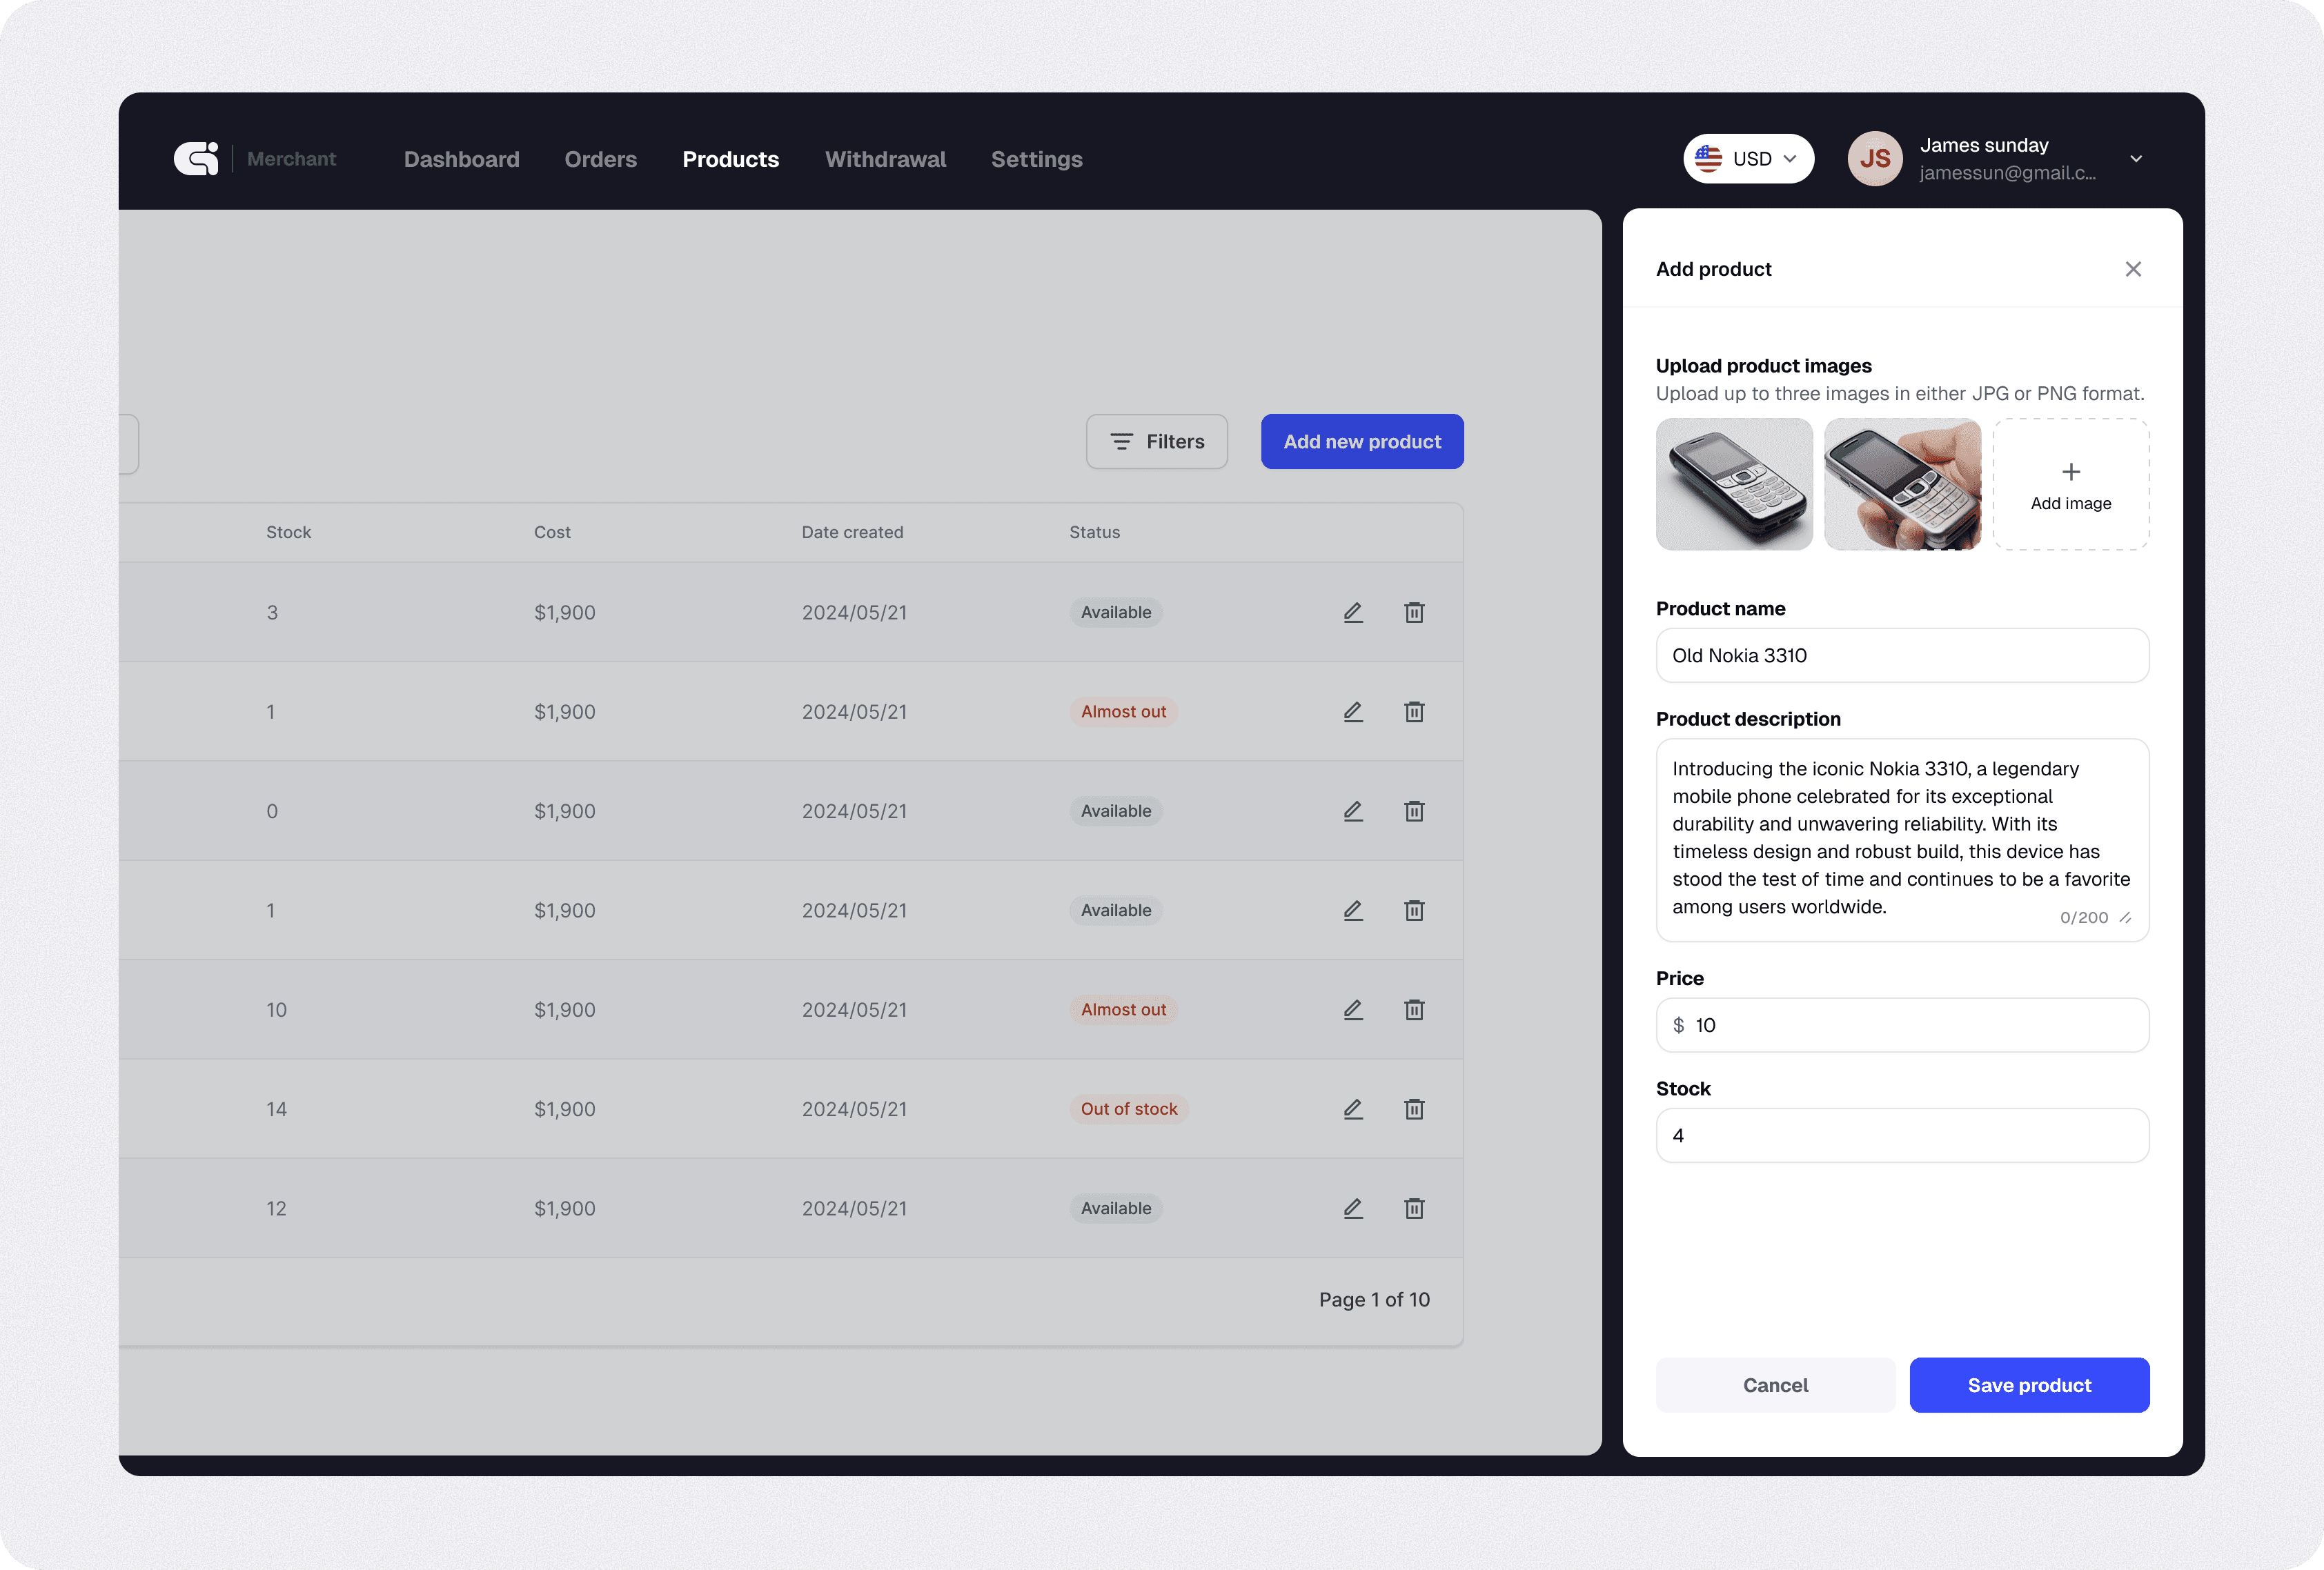Click the Add new product button

tap(1362, 442)
